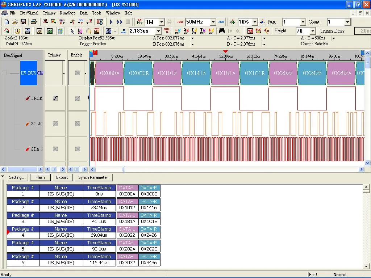
Task: Open the 50MHz sampling frequency dropdown
Action: click(x=213, y=22)
